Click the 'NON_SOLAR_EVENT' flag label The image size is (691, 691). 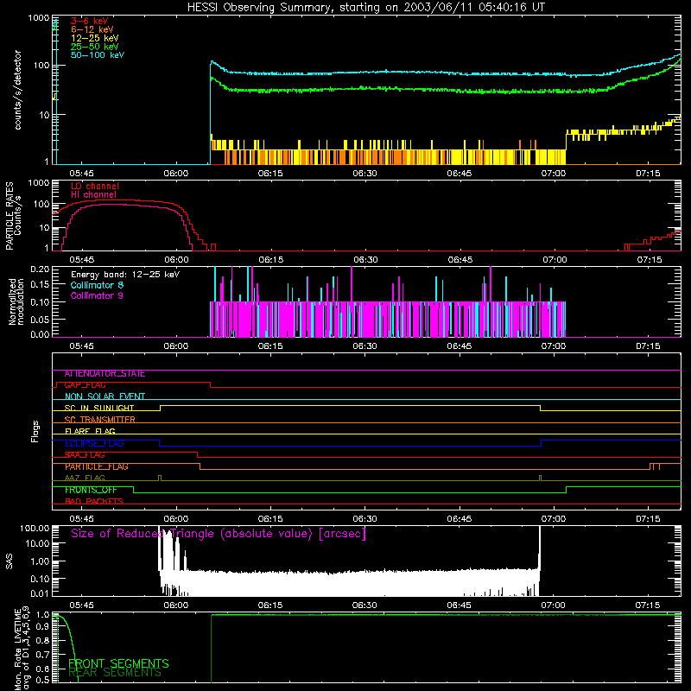tap(105, 396)
